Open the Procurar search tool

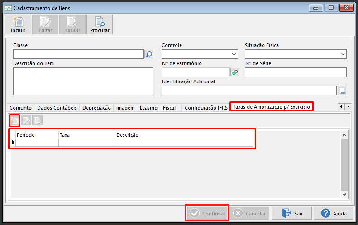coord(100,24)
